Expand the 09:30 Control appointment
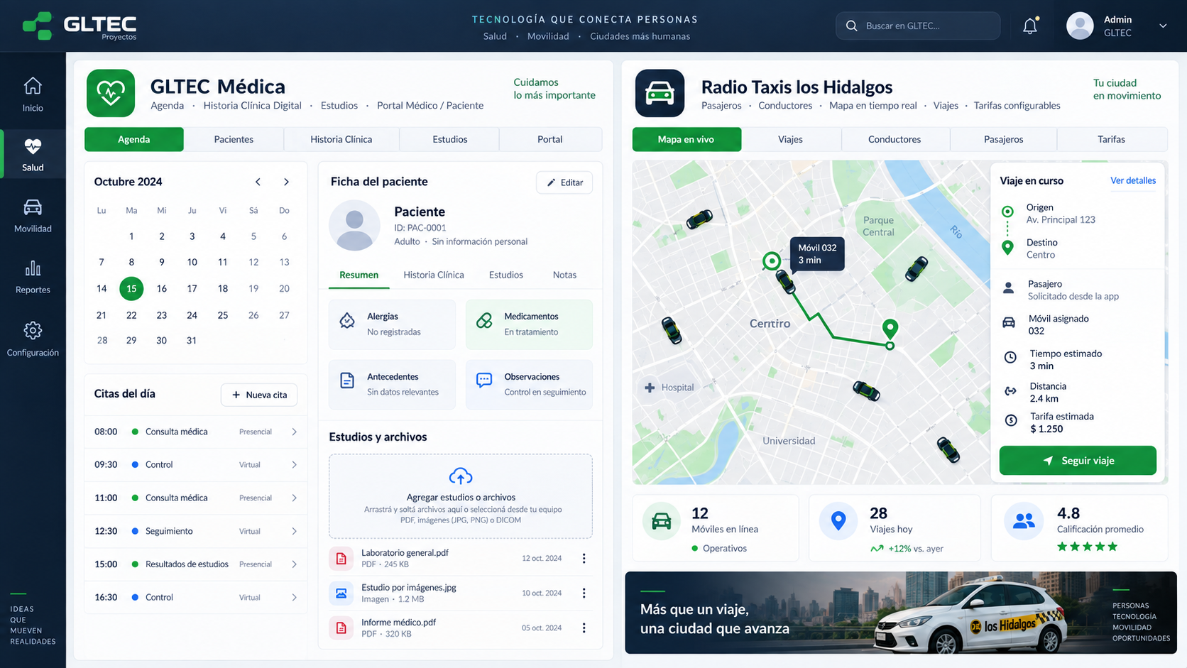This screenshot has width=1187, height=668. tap(294, 465)
